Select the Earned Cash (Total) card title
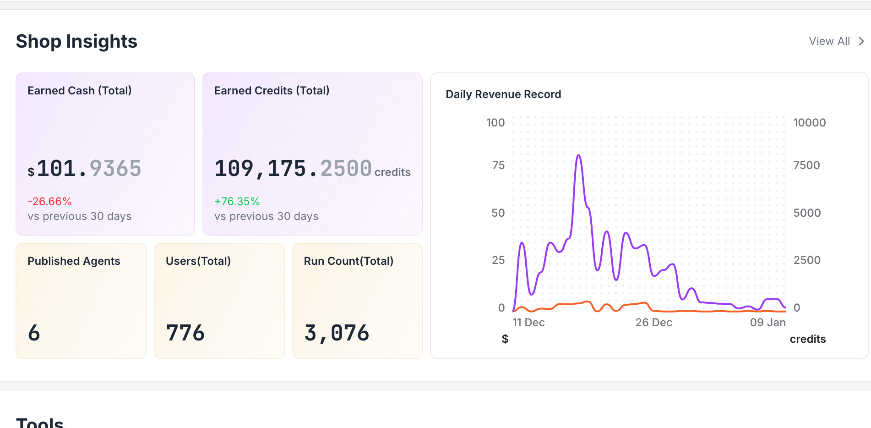This screenshot has width=871, height=428. [x=80, y=91]
